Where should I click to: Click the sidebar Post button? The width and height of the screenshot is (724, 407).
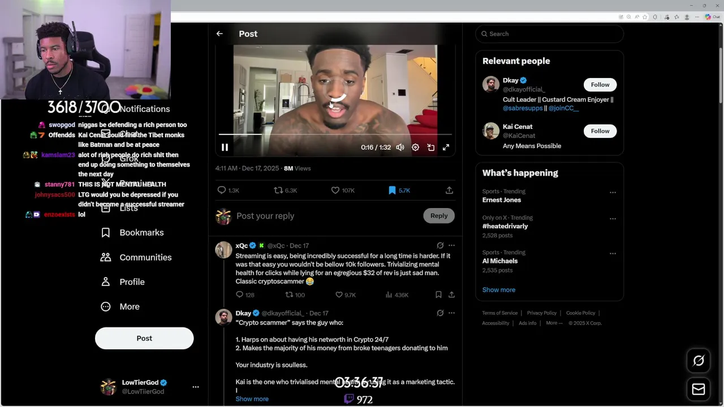144,338
